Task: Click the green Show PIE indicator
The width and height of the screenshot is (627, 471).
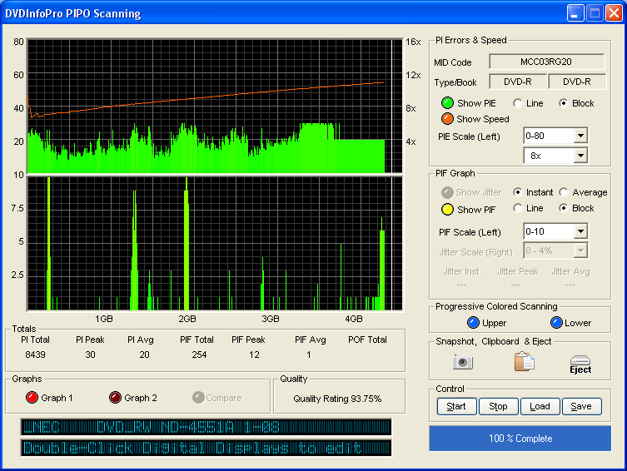Action: 447,103
